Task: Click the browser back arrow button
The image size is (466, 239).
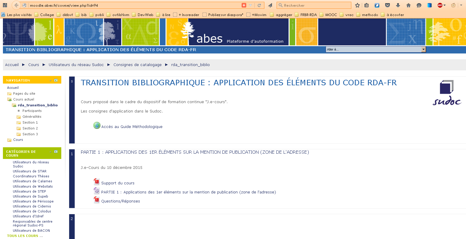Action: pos(16,5)
